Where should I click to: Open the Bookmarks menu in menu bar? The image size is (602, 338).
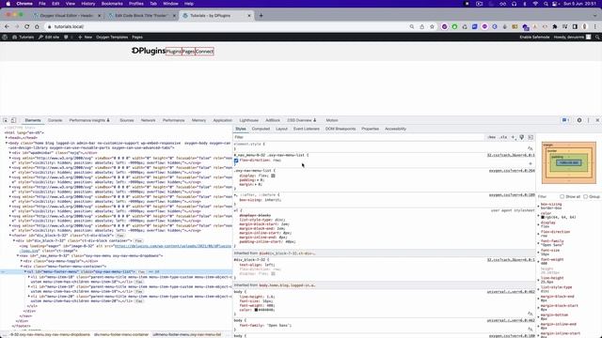click(x=112, y=4)
